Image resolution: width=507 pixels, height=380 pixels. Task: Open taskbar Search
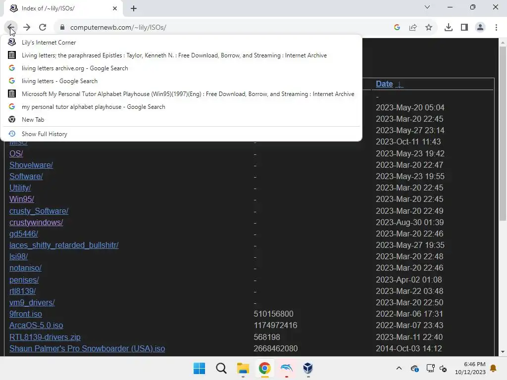(221, 368)
